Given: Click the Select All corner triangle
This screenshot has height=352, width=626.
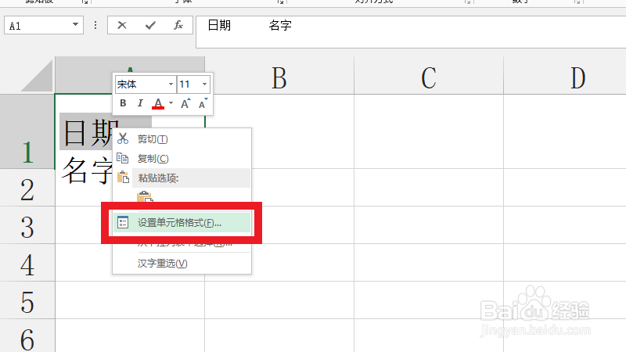Looking at the screenshot, I should [37, 76].
